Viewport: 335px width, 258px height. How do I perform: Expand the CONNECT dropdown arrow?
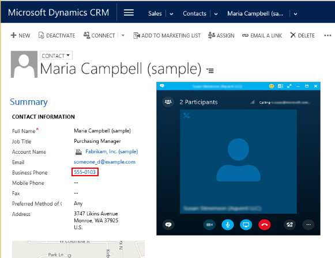(x=123, y=36)
